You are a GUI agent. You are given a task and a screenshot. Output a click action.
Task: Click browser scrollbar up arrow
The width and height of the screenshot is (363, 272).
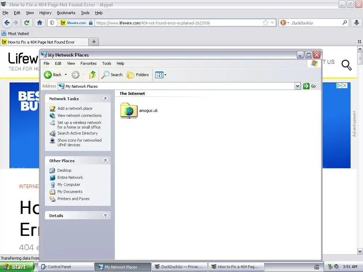pos(360,49)
